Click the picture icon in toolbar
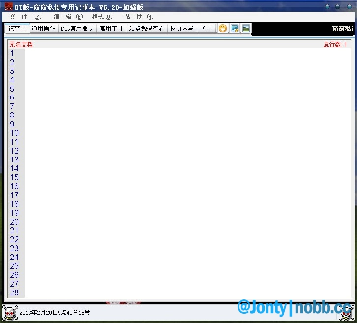Screen dimensions: 357x323 point(246,29)
